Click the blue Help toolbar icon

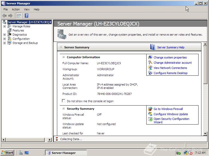(x=27, y=16)
